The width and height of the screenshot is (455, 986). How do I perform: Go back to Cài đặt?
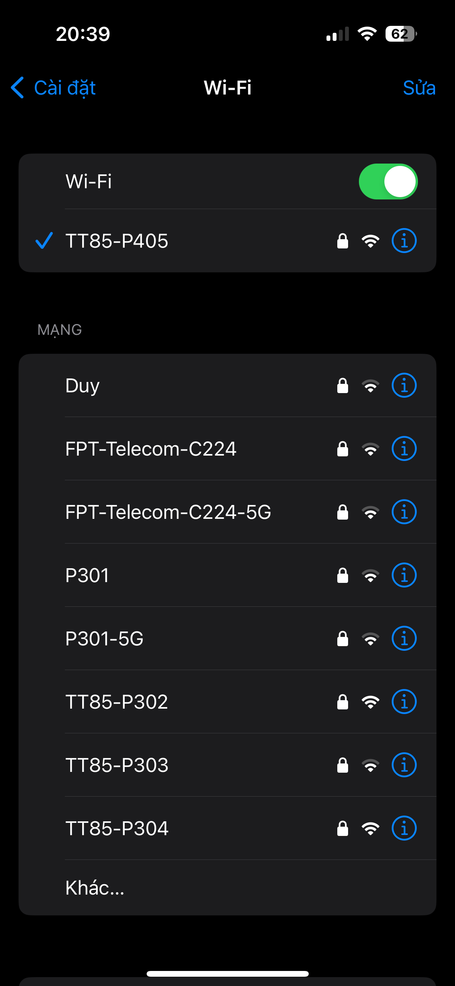click(54, 88)
